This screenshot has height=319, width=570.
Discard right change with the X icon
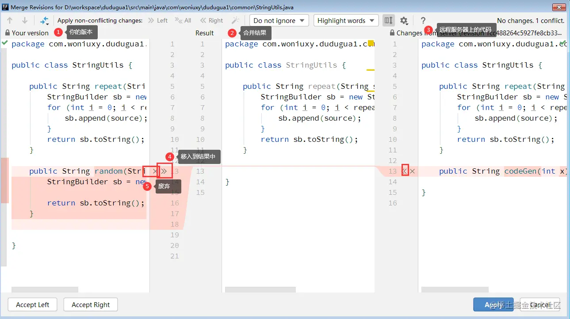(412, 171)
